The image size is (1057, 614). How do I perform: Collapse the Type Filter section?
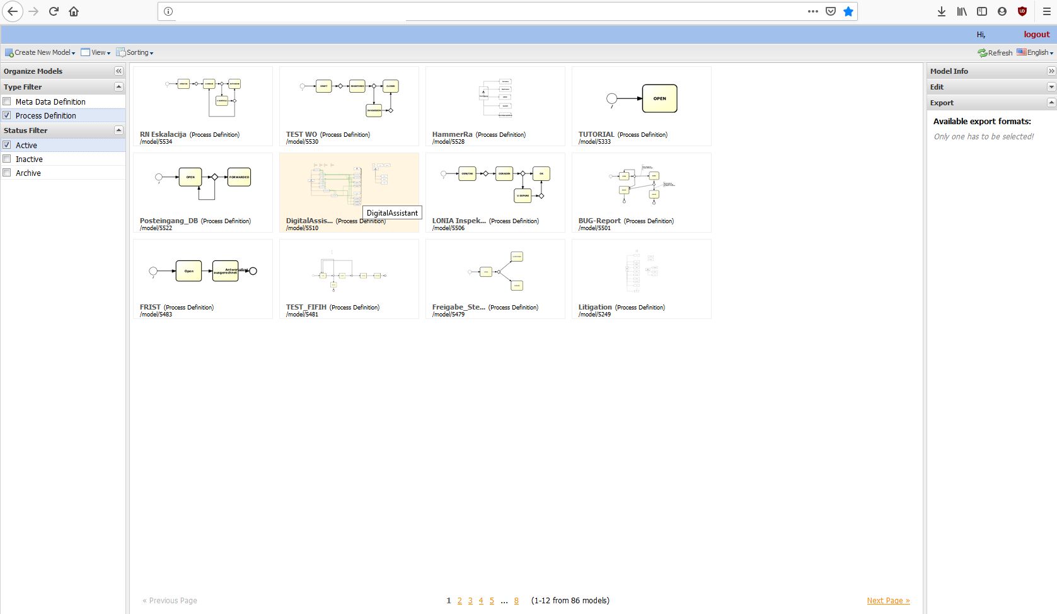click(118, 86)
